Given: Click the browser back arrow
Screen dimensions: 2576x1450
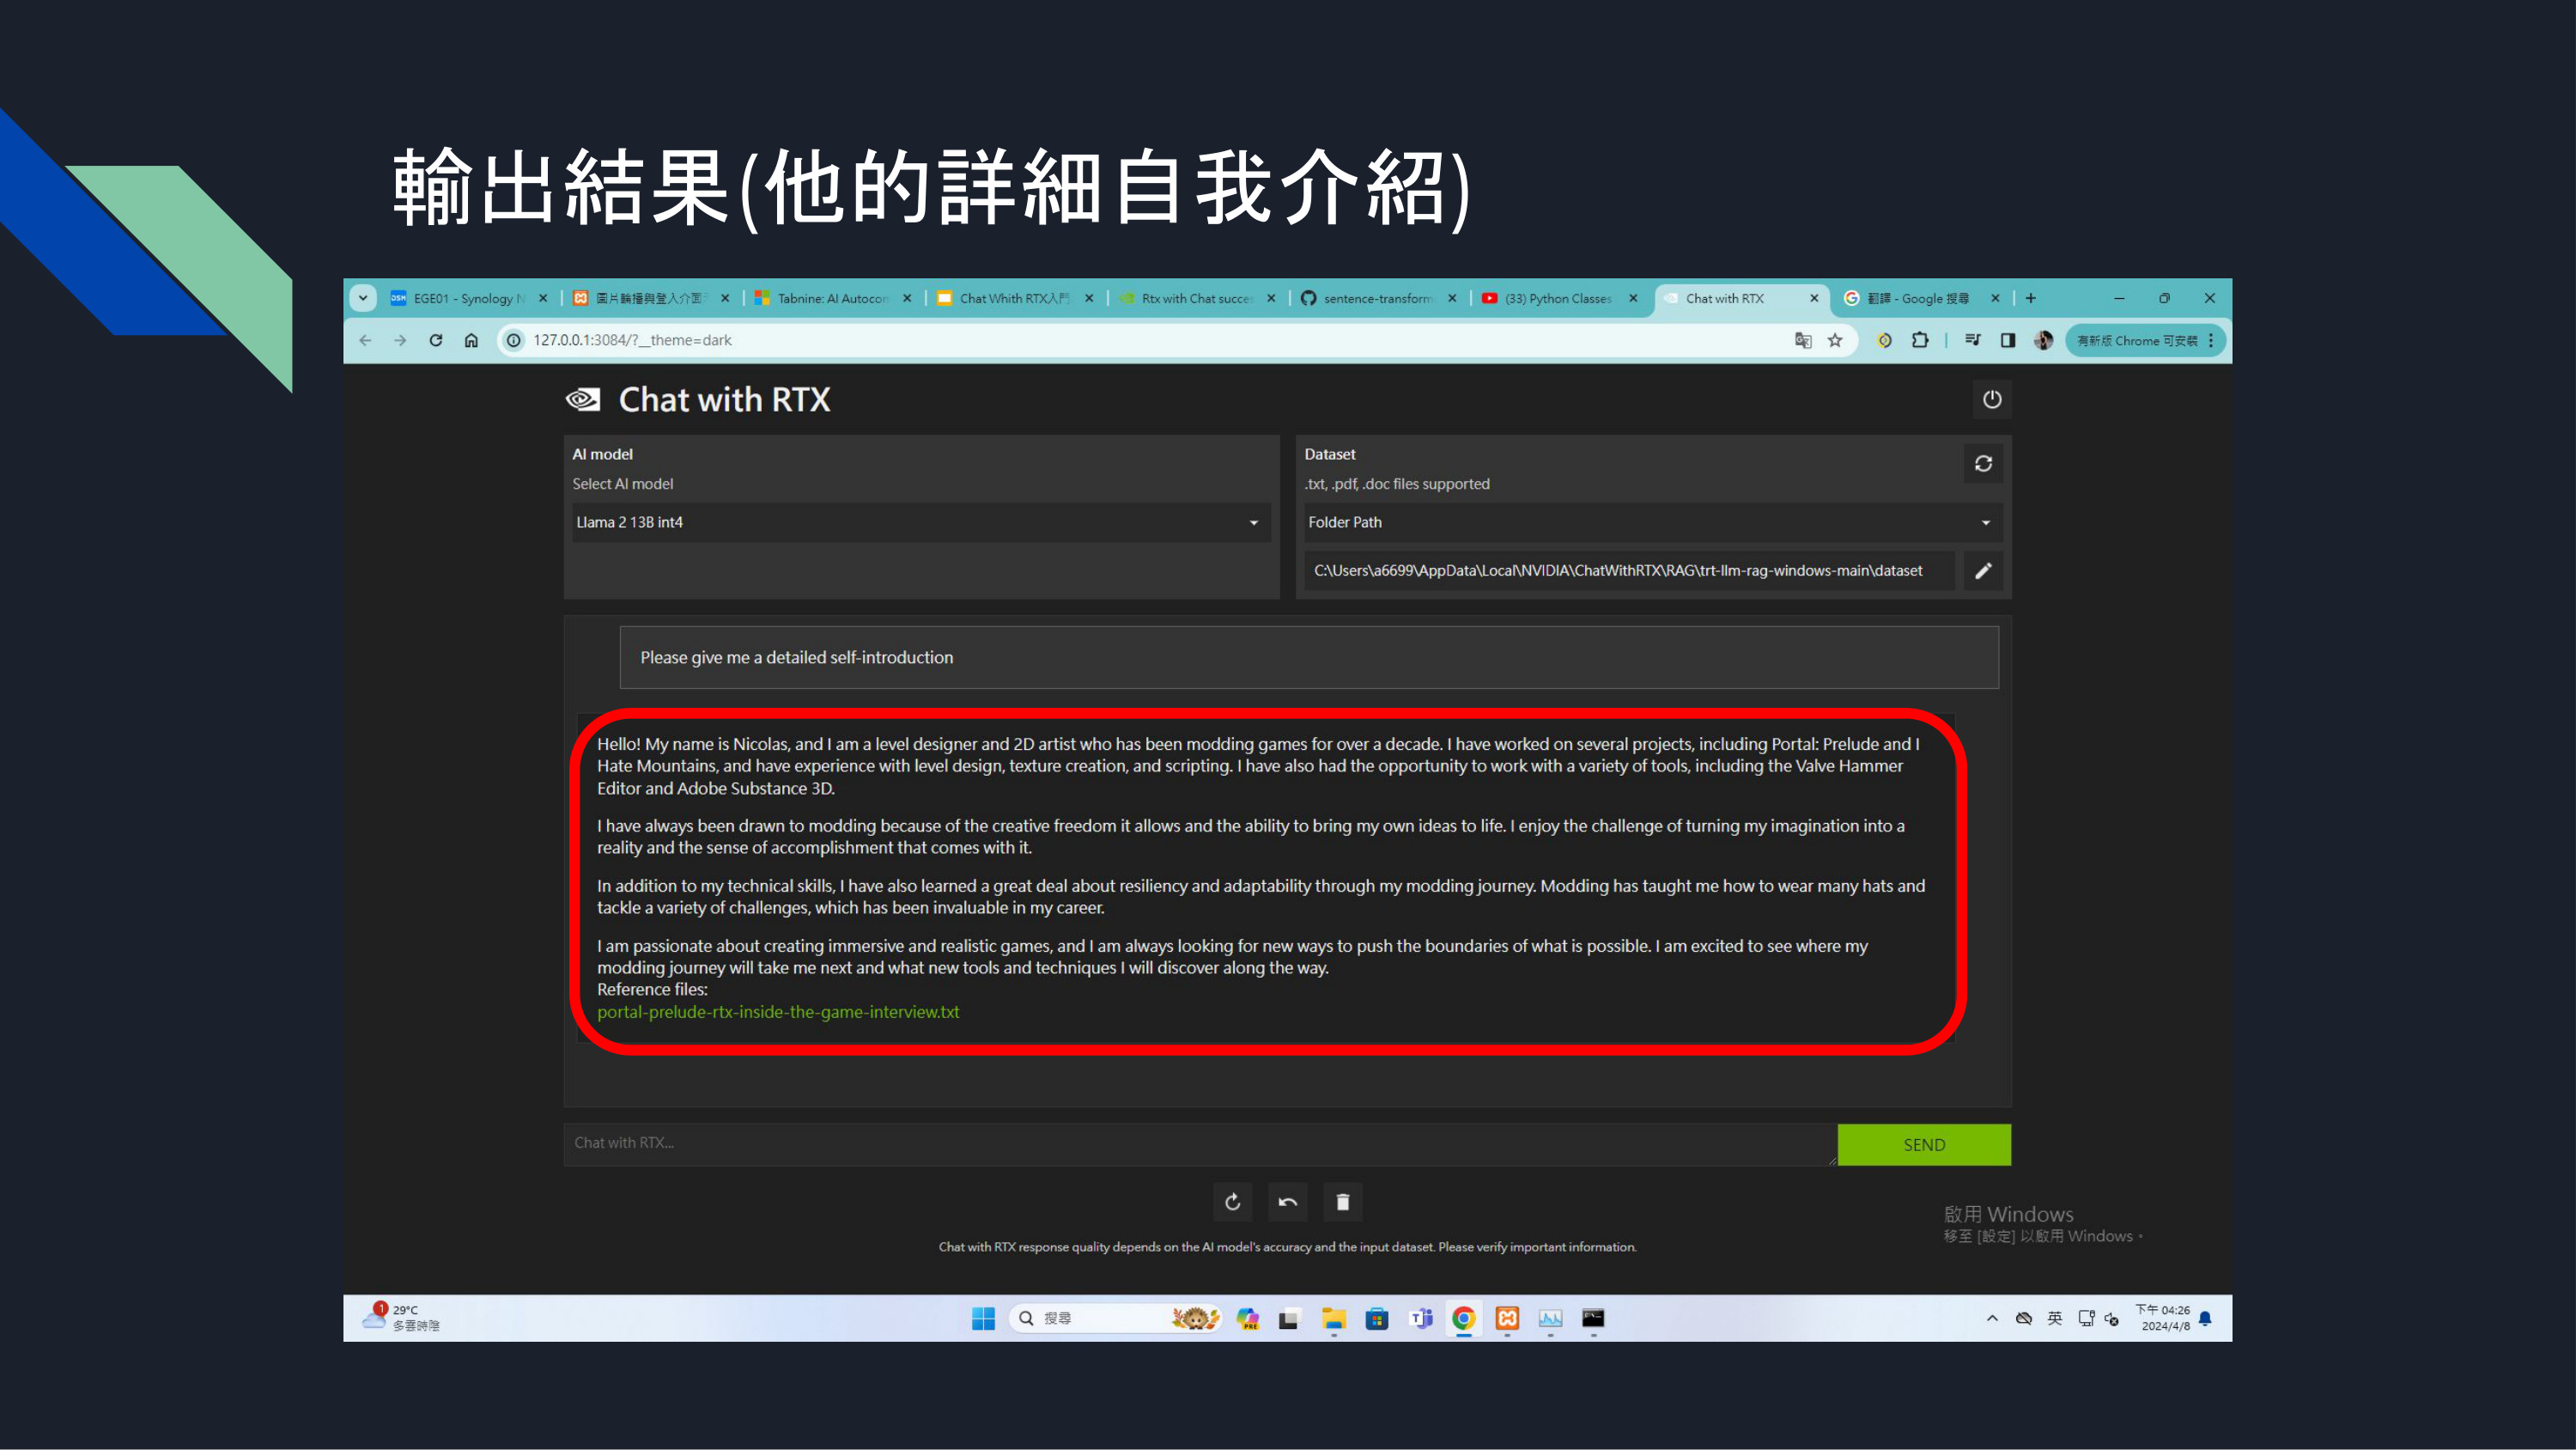Looking at the screenshot, I should click(x=366, y=340).
